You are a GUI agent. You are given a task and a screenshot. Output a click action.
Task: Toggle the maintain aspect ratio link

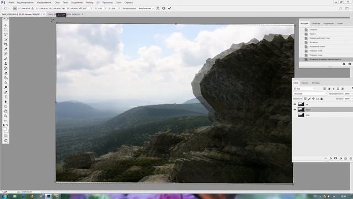pos(64,8)
